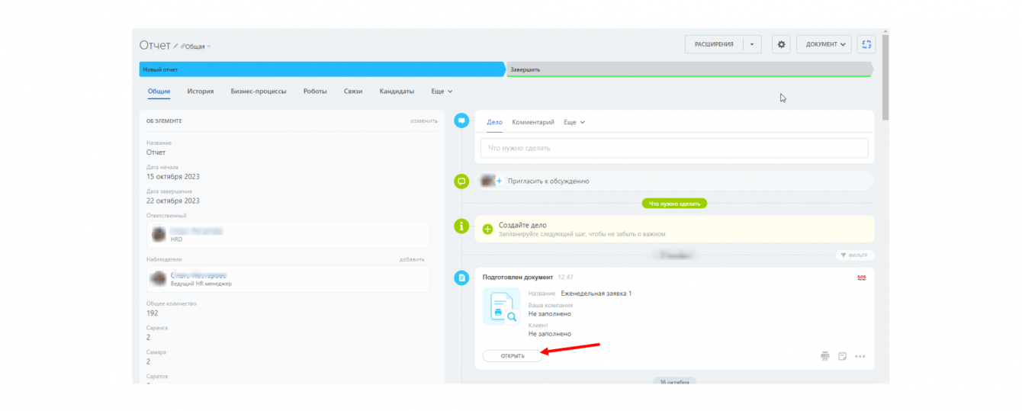Image resolution: width=1022 pixels, height=411 pixels.
Task: Click the 16 октября date separator
Action: (674, 381)
